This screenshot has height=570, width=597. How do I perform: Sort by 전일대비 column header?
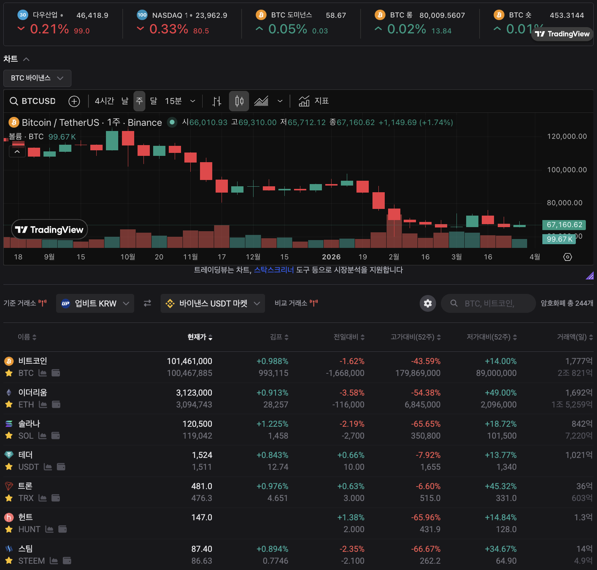click(x=349, y=337)
